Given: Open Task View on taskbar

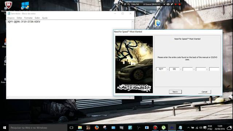Looking at the screenshot, I should (x=71, y=128).
